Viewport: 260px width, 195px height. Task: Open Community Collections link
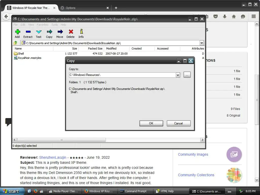(196, 175)
